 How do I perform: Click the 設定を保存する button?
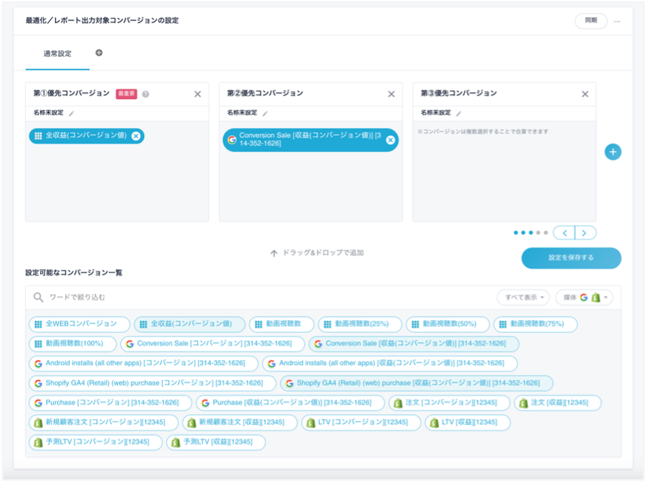[x=571, y=258]
